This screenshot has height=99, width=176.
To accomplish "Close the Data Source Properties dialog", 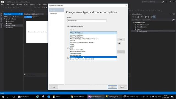I will pyautogui.click(x=126, y=5).
